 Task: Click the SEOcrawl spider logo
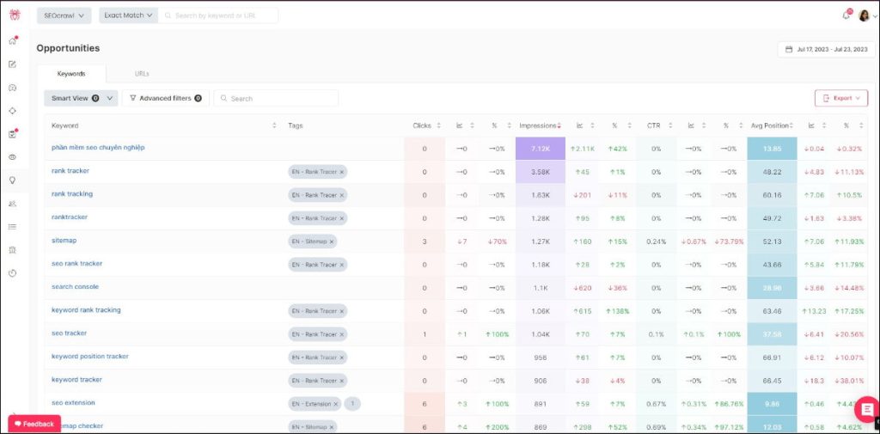pos(12,15)
